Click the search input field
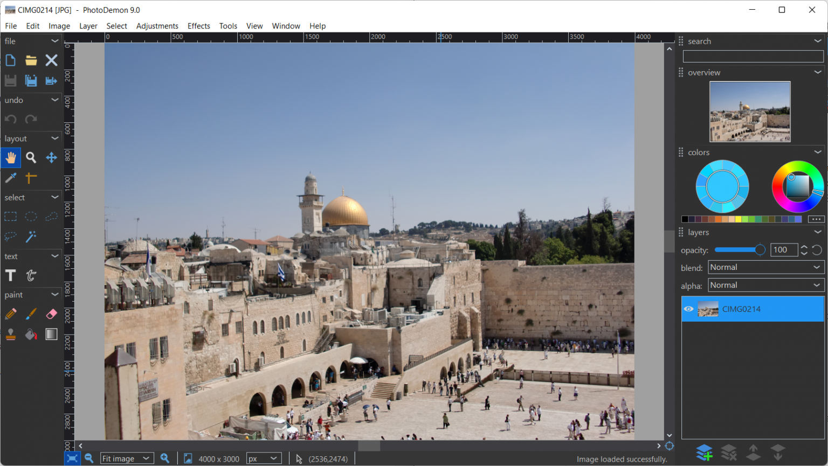828x466 pixels. pyautogui.click(x=753, y=57)
